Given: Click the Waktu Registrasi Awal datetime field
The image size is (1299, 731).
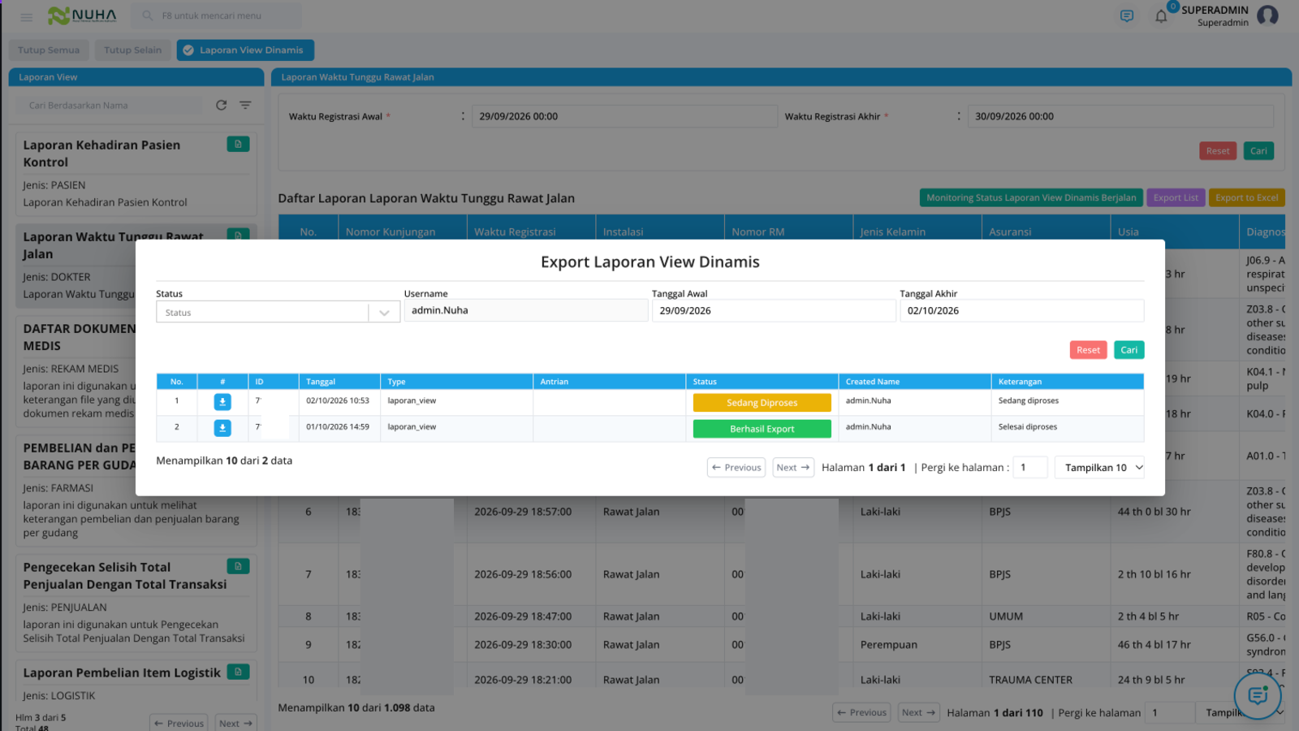Looking at the screenshot, I should click(x=625, y=116).
